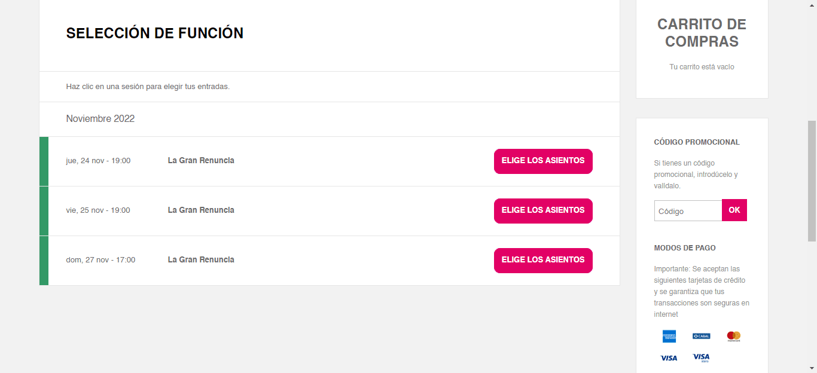817x373 pixels.
Task: Click the Cabal card logo
Action: pos(701,336)
